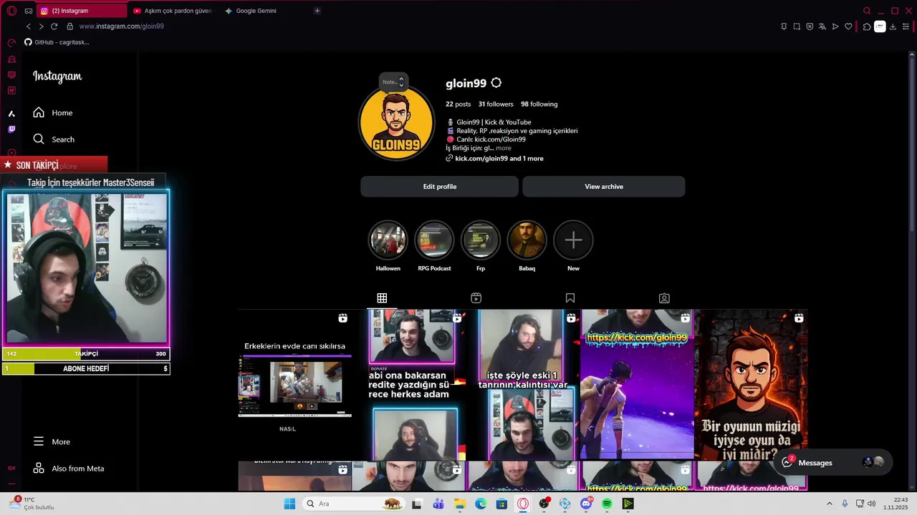Open Also from Meta menu
917x515 pixels.
click(x=69, y=469)
